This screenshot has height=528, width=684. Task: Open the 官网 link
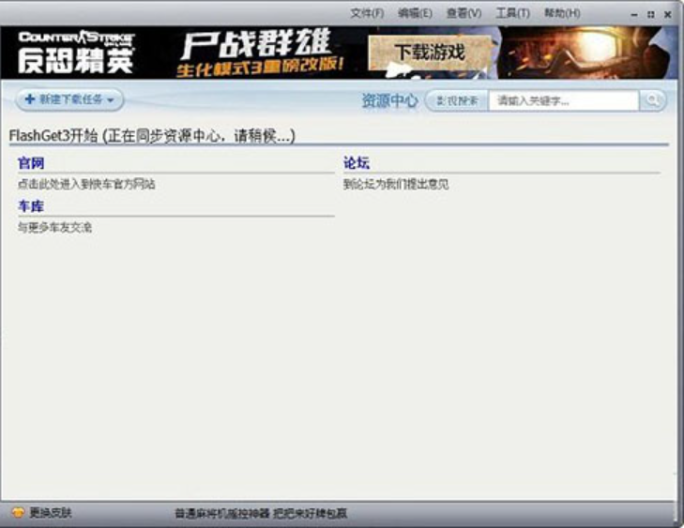pos(31,163)
